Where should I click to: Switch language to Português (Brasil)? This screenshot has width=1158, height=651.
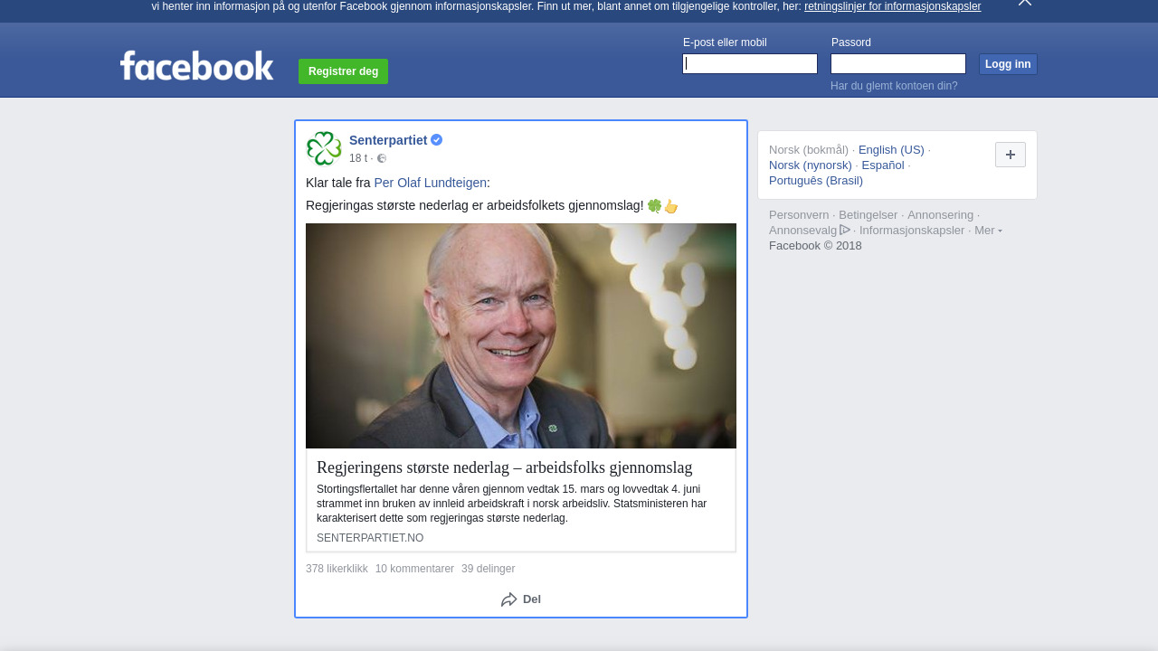tap(816, 181)
